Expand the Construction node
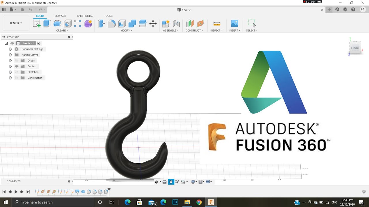The image size is (369, 207). (11, 78)
